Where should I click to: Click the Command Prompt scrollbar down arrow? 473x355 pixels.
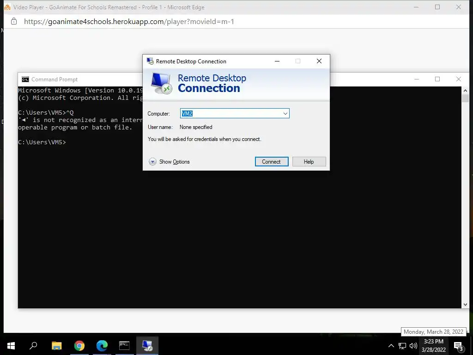pos(465,305)
